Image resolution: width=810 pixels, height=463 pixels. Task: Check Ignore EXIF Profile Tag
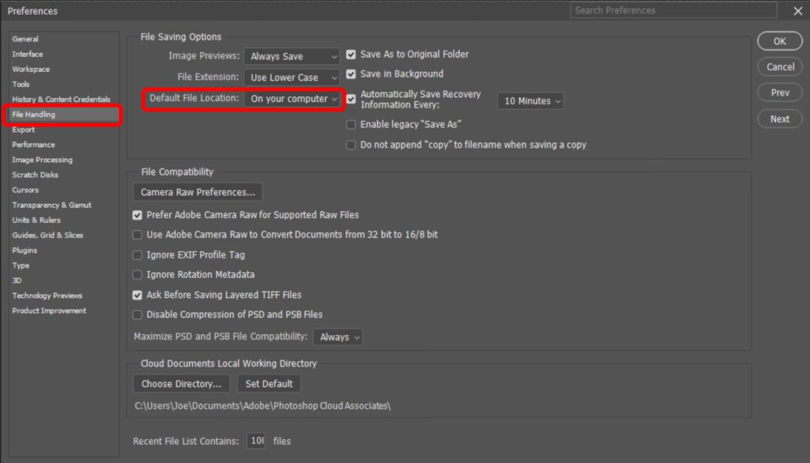[138, 255]
